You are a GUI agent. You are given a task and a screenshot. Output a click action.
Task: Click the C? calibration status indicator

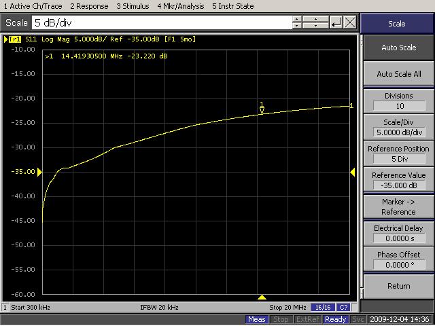[x=343, y=308]
